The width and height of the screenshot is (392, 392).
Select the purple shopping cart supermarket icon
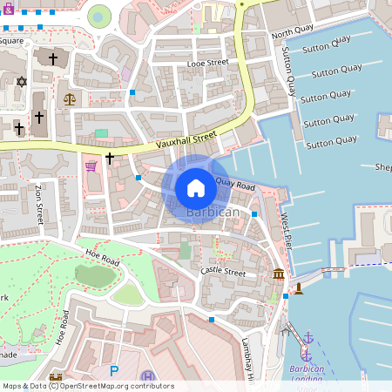tap(91, 166)
